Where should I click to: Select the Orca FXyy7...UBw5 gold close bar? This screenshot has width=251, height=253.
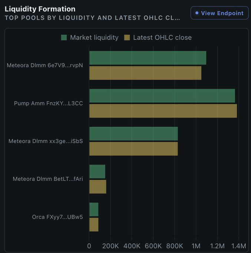[x=94, y=225]
